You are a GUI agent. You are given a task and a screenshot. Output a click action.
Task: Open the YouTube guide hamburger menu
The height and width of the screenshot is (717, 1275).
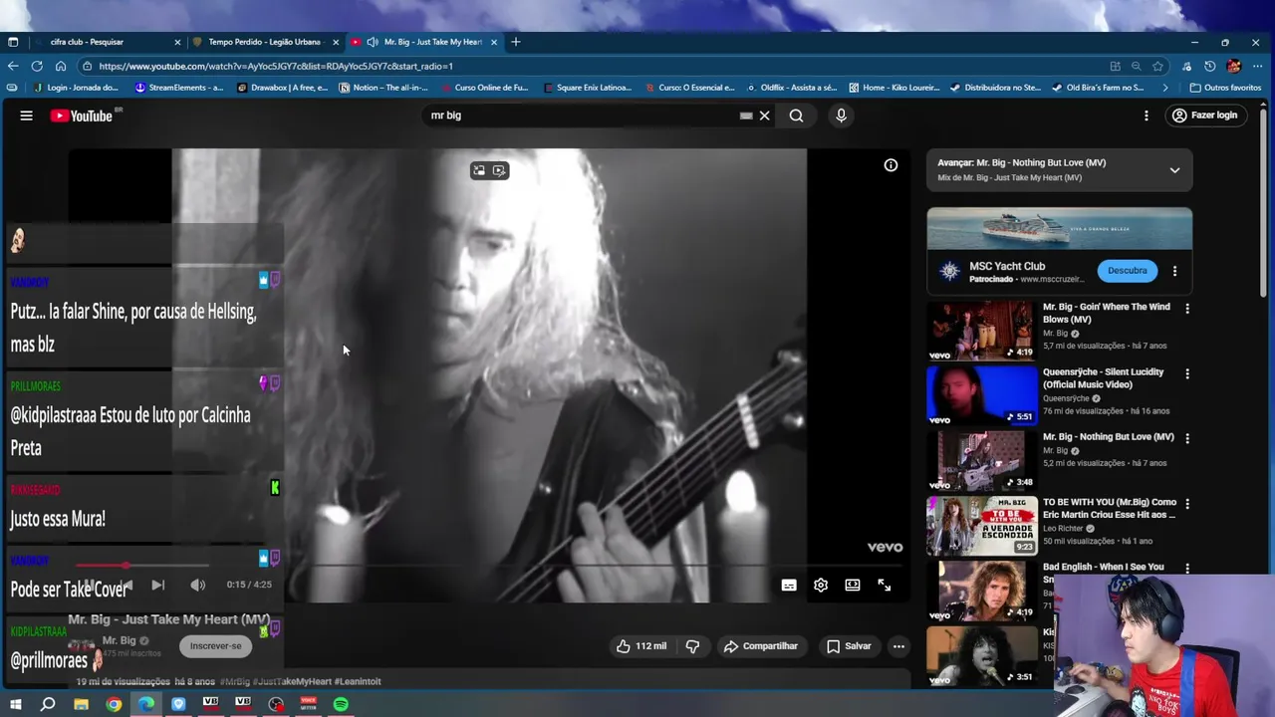tap(27, 116)
